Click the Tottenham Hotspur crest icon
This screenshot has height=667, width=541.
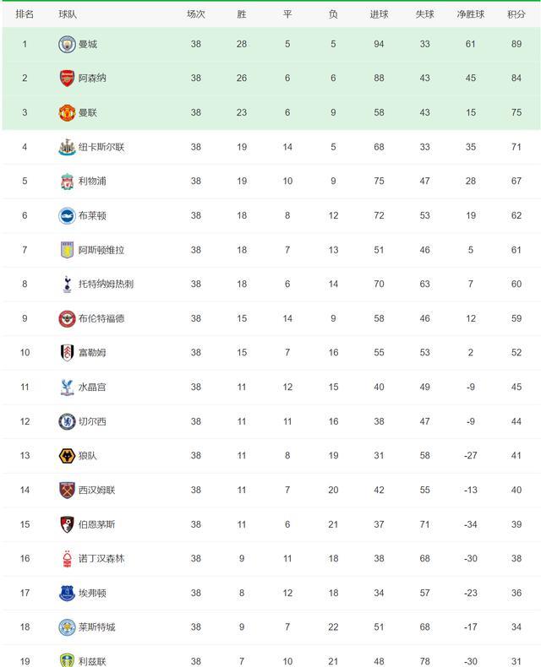point(67,285)
